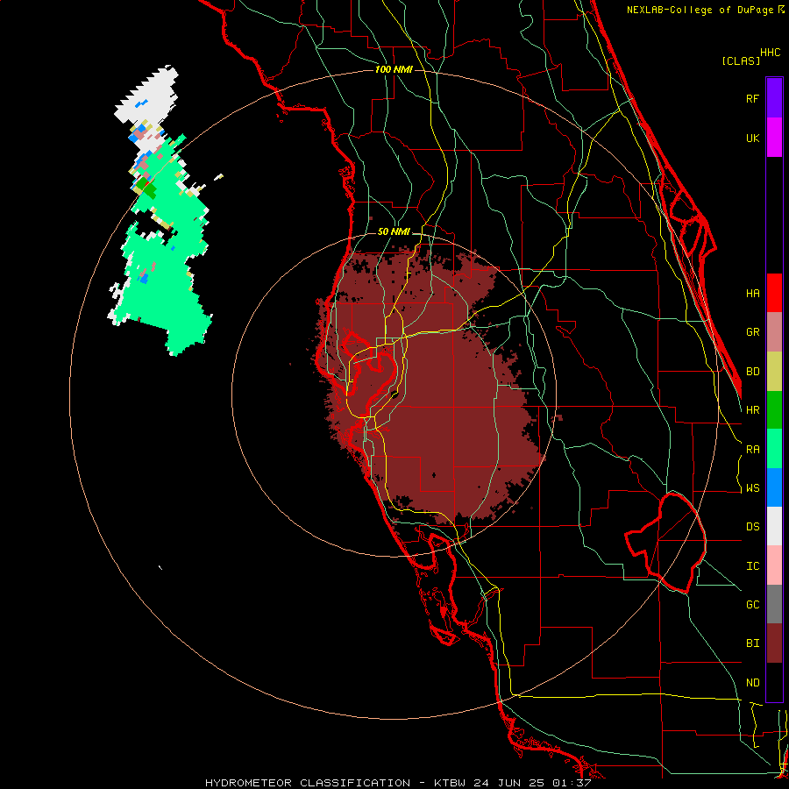The image size is (789, 789).
Task: Click the 01:37 timestamp
Action: [x=572, y=783]
